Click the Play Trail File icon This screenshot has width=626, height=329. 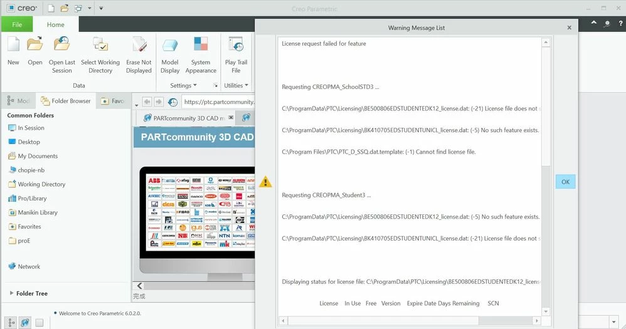(236, 55)
